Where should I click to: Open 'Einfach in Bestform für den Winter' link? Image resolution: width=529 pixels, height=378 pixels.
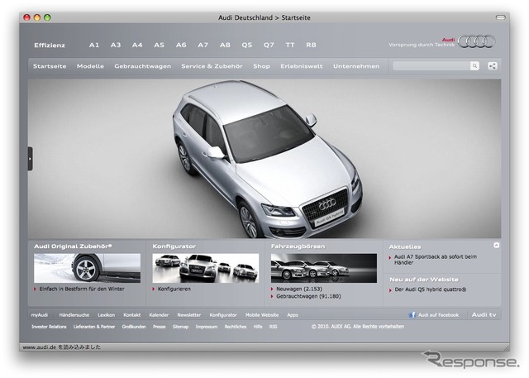(82, 289)
